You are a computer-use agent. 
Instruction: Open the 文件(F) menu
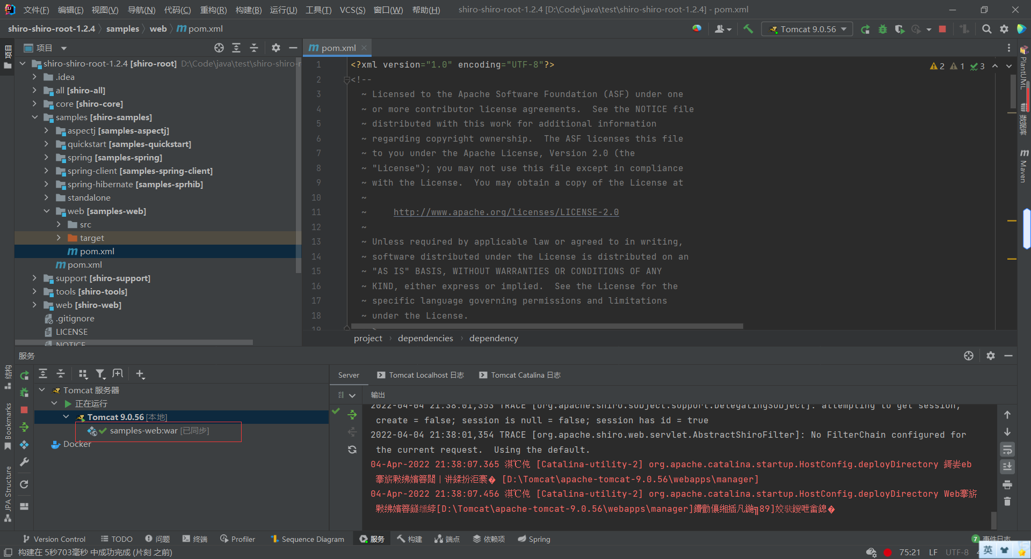37,10
